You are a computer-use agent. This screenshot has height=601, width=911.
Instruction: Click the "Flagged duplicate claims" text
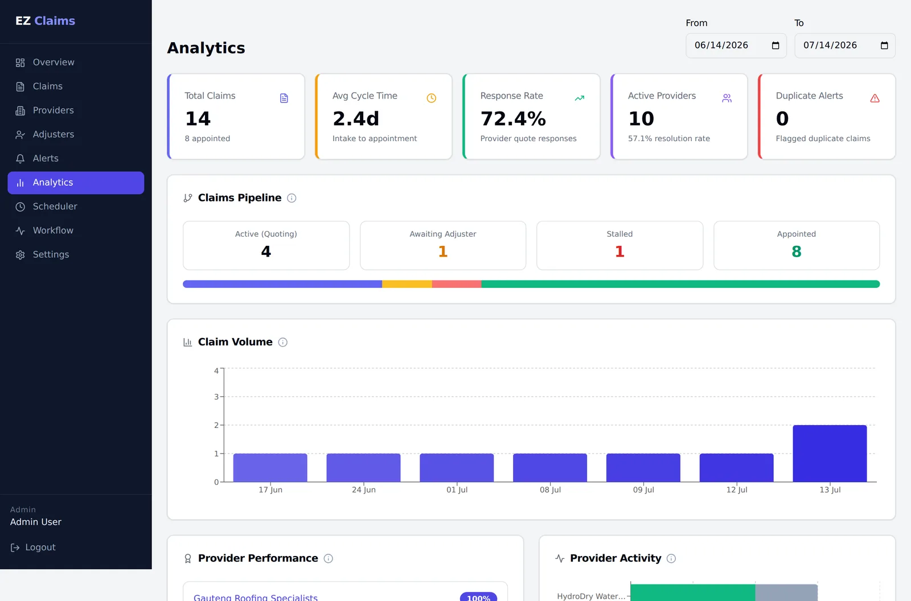pos(823,138)
